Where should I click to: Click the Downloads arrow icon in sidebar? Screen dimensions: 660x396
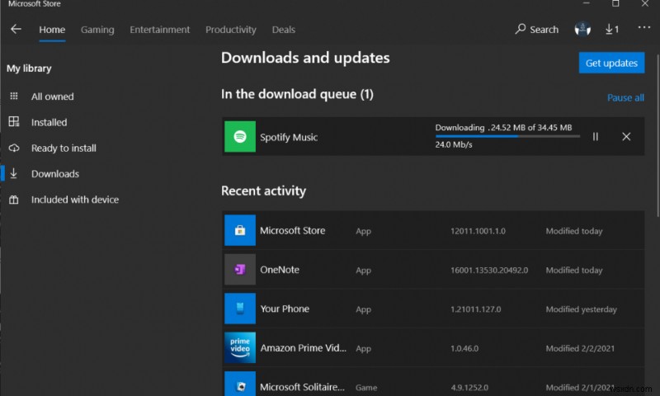pyautogui.click(x=13, y=173)
